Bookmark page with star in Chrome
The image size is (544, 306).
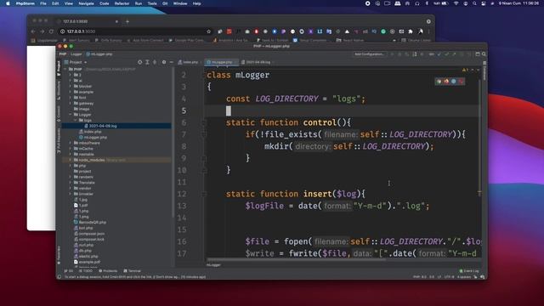[208, 31]
